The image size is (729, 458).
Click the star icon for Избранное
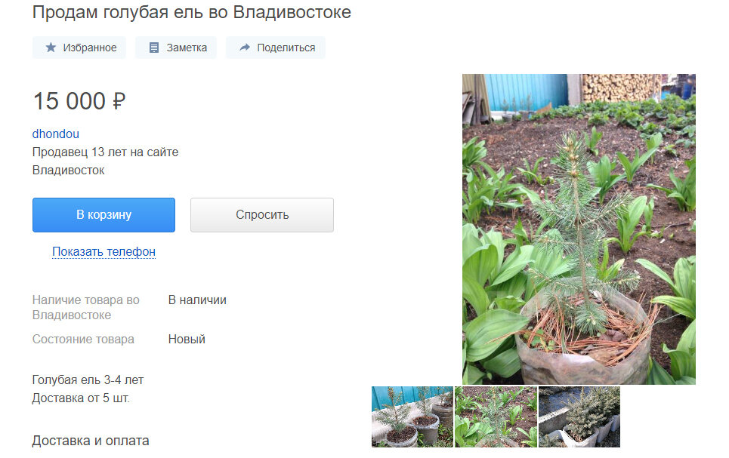click(51, 48)
